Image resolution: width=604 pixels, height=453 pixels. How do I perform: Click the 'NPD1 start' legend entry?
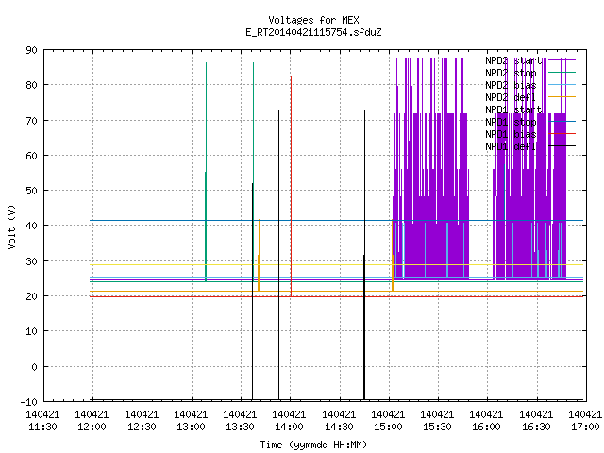tap(513, 109)
